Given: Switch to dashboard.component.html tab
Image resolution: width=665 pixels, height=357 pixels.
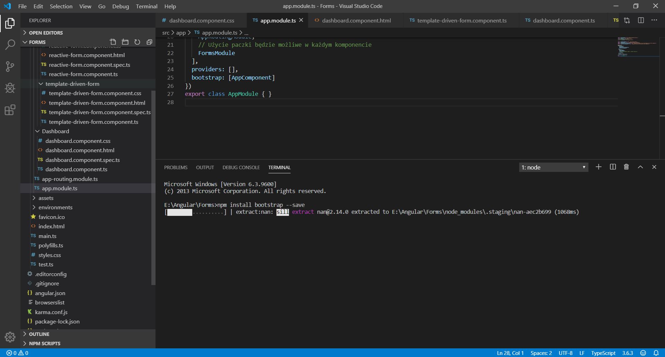Looking at the screenshot, I should (x=356, y=20).
